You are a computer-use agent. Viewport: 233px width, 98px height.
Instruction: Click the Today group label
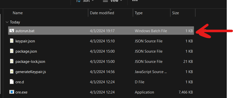(15, 22)
